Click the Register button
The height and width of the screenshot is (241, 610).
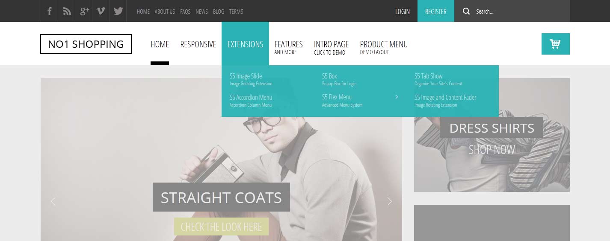pyautogui.click(x=436, y=11)
